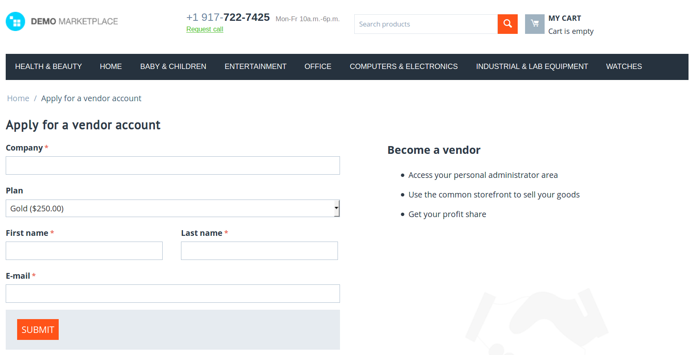Open the shopping cart icon
Screen dimensions: 693x355
534,24
